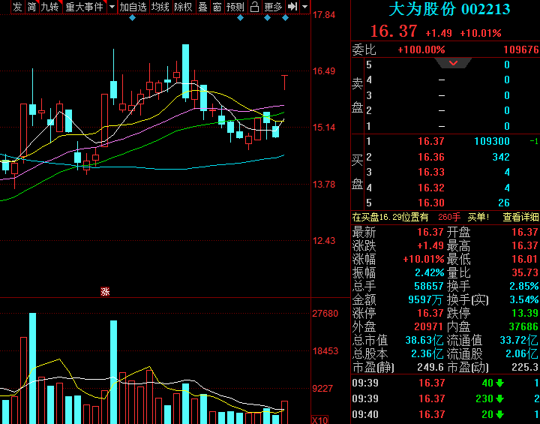The height and width of the screenshot is (424, 540).
Task: Click the 量比 value 35.73
Action: coord(525,272)
